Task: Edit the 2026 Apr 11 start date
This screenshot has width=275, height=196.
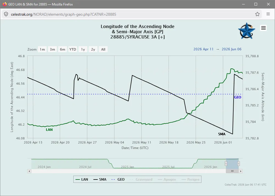Action: [x=203, y=49]
